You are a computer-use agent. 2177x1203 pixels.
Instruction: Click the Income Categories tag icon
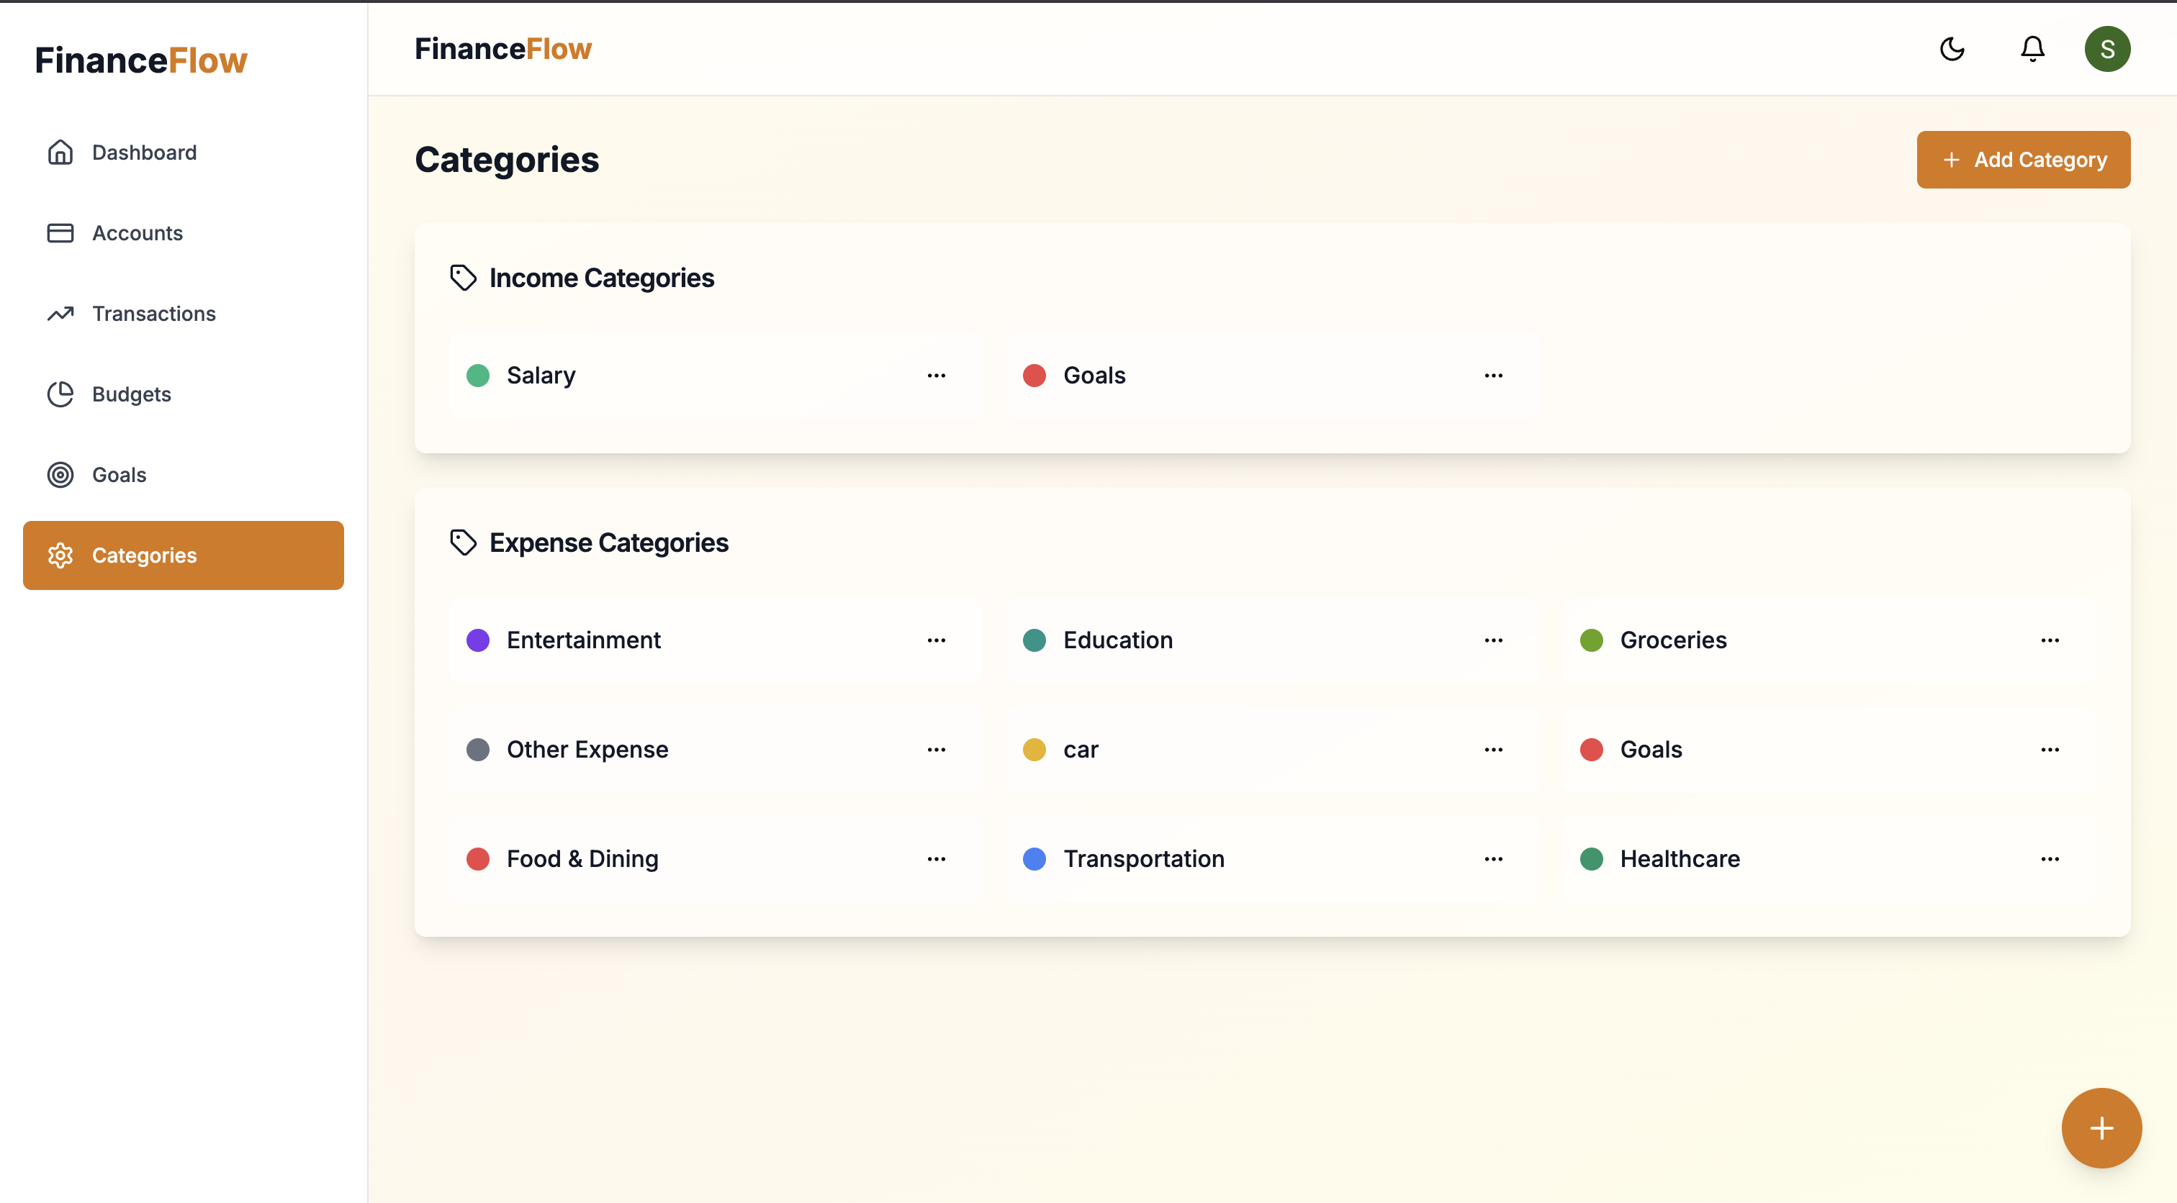[462, 278]
